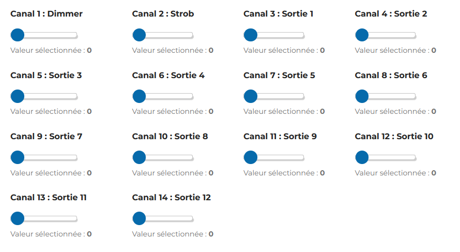This screenshot has width=460, height=252.
Task: Click the Canal 11 Sortie 9 slider knob
Action: coord(251,157)
